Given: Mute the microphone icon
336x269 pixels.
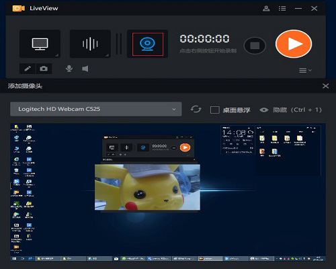Looking at the screenshot, I should click(x=69, y=69).
